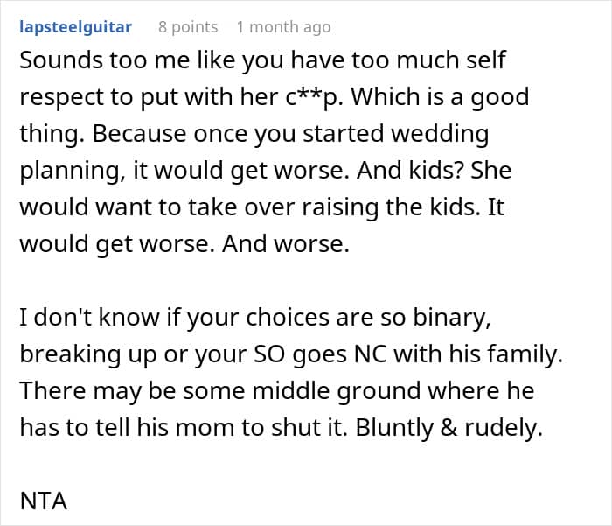The image size is (612, 526).
Task: Click the phrase Bluntly & rudely
Action: click(x=449, y=428)
